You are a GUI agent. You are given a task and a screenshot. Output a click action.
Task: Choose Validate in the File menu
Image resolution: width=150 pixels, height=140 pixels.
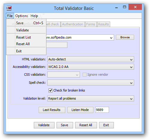pyautogui.click(x=26, y=30)
